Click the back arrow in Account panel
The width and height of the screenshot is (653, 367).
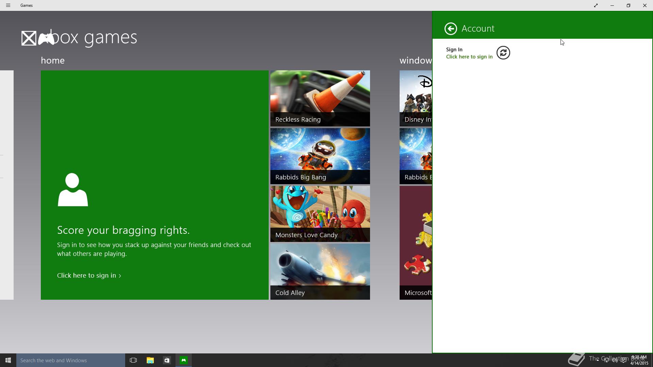pos(451,29)
